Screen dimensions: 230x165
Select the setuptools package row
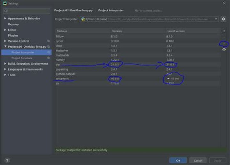138,79
